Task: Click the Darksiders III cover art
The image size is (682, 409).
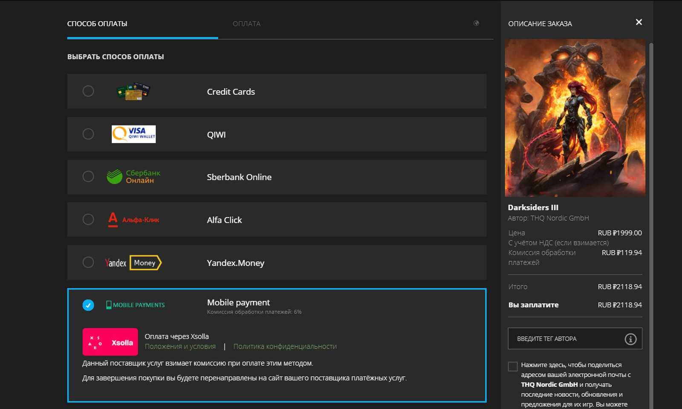Action: (x=575, y=118)
